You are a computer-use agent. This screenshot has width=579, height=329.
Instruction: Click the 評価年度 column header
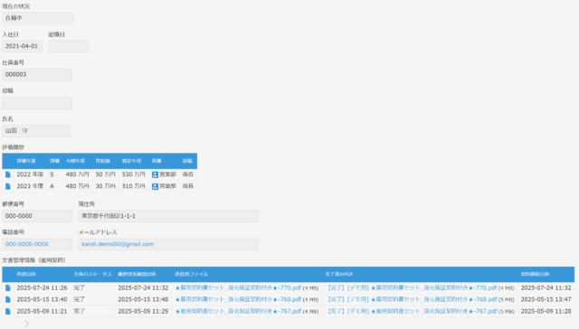point(26,161)
